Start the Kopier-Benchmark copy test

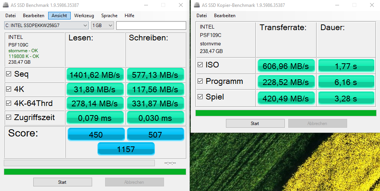coord(255,124)
